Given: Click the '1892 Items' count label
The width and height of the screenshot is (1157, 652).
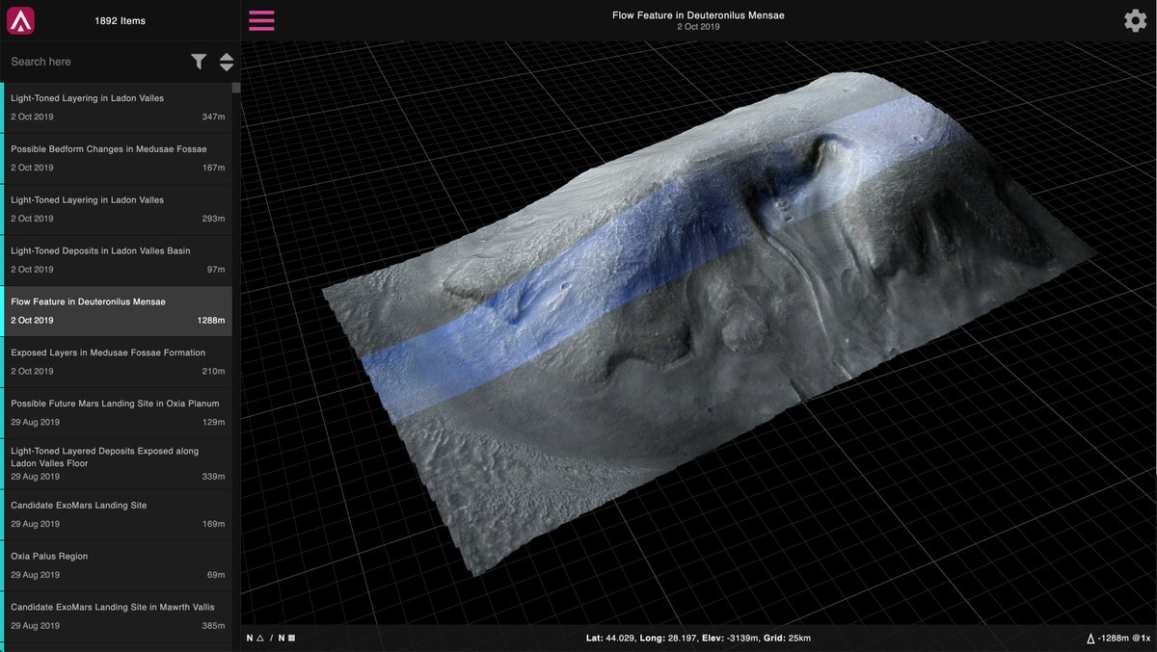Looking at the screenshot, I should [121, 21].
